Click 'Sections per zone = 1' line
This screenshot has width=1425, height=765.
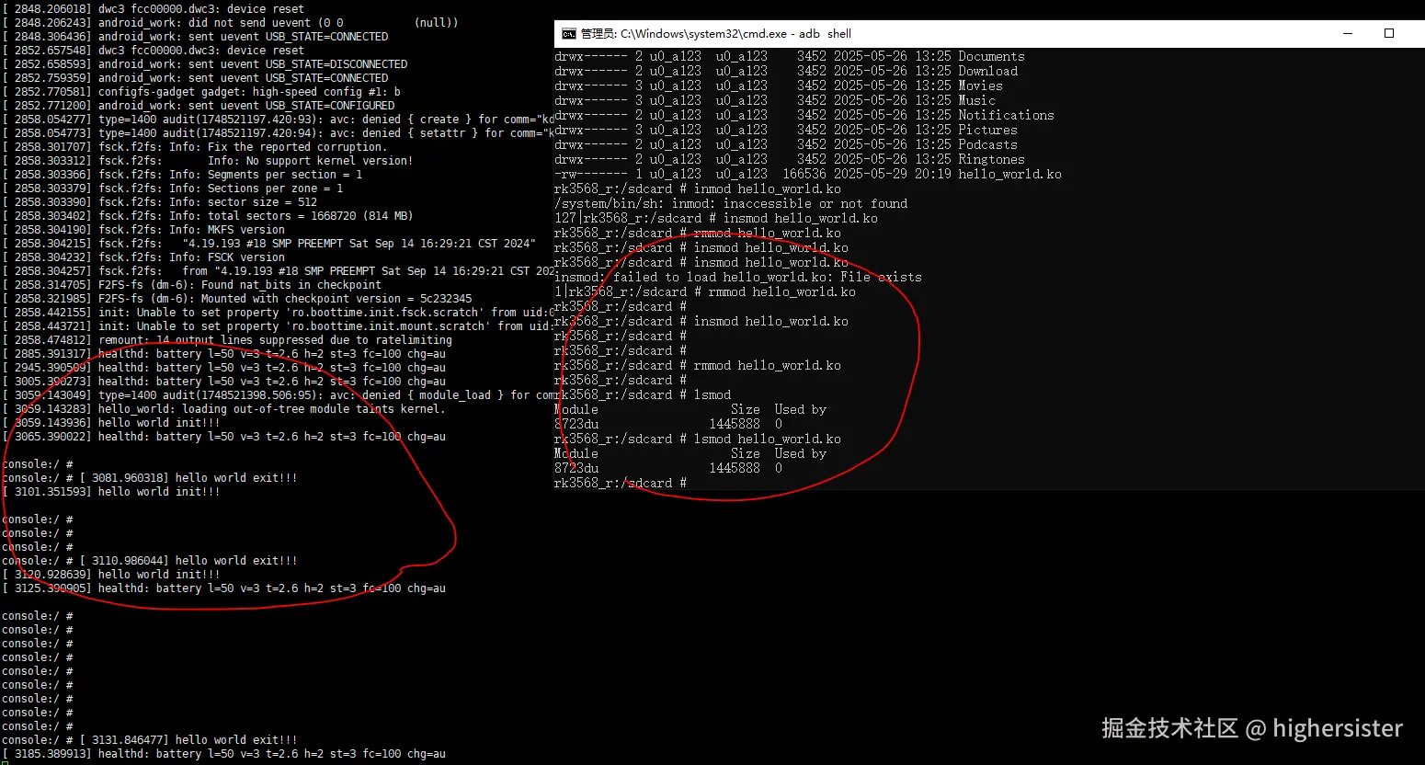pyautogui.click(x=173, y=188)
